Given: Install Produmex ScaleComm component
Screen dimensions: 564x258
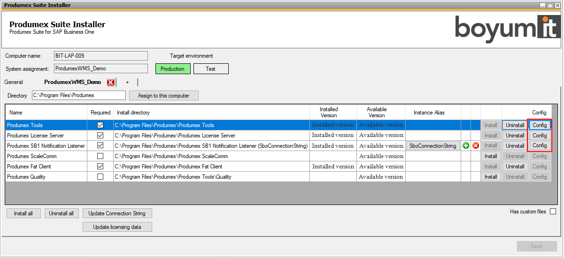Looking at the screenshot, I should pos(491,156).
